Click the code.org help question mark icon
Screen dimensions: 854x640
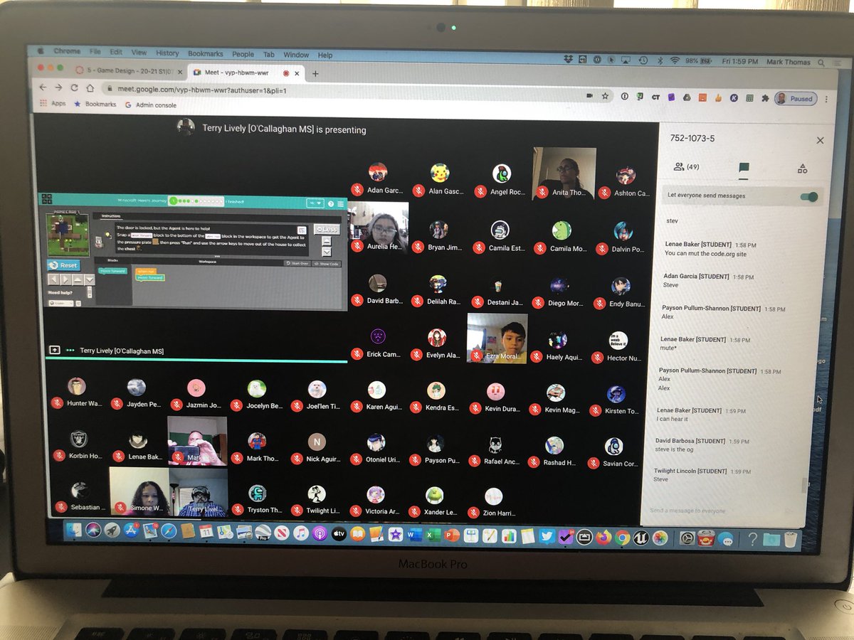pos(330,204)
